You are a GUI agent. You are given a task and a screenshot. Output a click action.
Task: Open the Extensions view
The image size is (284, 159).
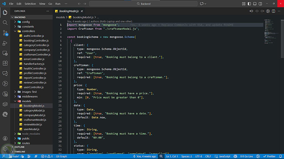click(5, 63)
